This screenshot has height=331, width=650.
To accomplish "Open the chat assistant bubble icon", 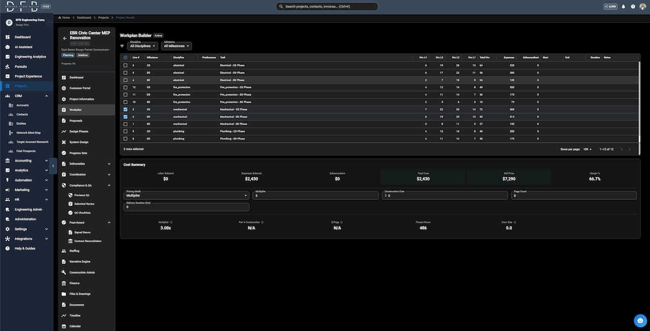I will tap(640, 320).
